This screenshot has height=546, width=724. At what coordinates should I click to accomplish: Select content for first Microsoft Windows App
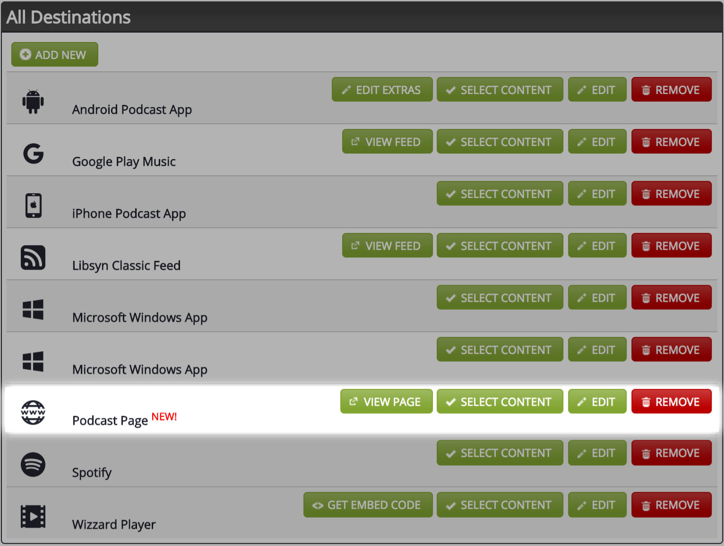tap(500, 297)
